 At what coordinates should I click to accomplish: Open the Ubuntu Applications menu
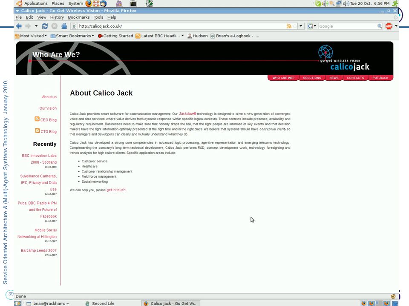tap(32, 3)
